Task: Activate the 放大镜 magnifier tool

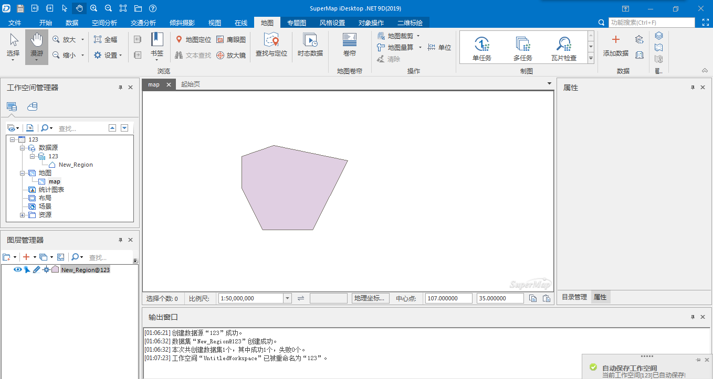Action: [231, 55]
